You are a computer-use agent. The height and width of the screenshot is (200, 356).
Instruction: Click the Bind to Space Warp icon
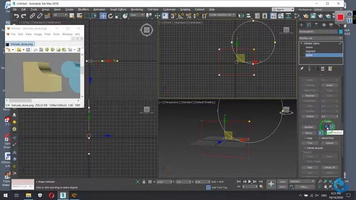pyautogui.click(x=47, y=16)
